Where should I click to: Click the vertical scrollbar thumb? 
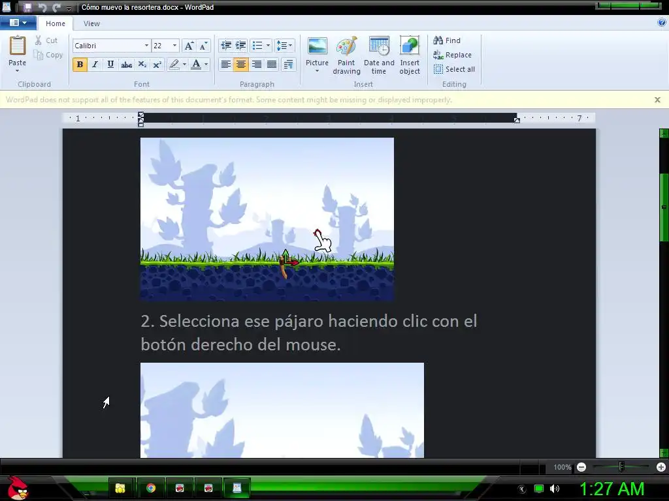pyautogui.click(x=664, y=207)
